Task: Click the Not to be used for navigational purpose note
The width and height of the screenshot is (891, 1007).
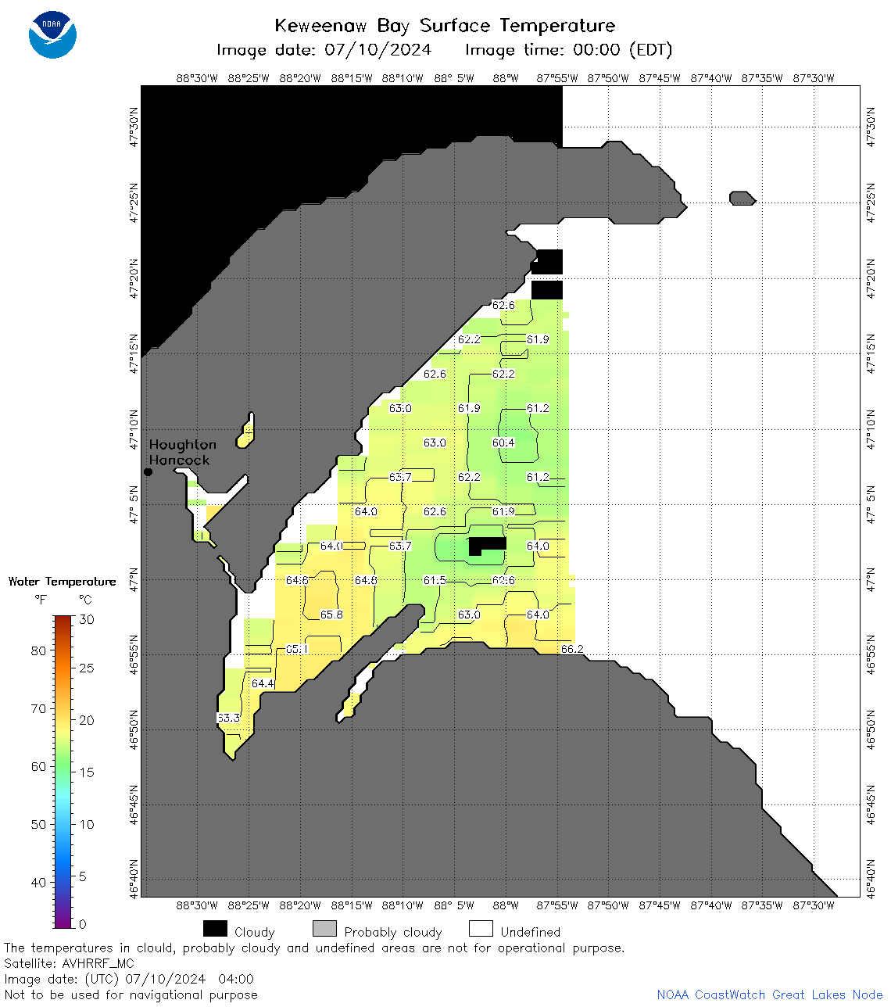Action: pos(131,994)
